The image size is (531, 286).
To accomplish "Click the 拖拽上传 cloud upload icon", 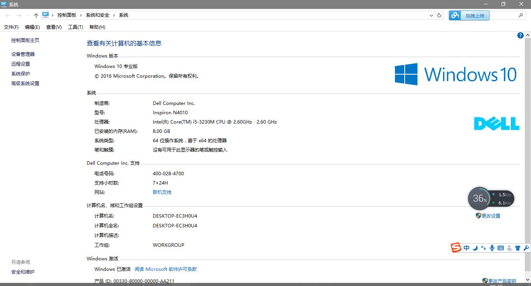I will click(455, 15).
